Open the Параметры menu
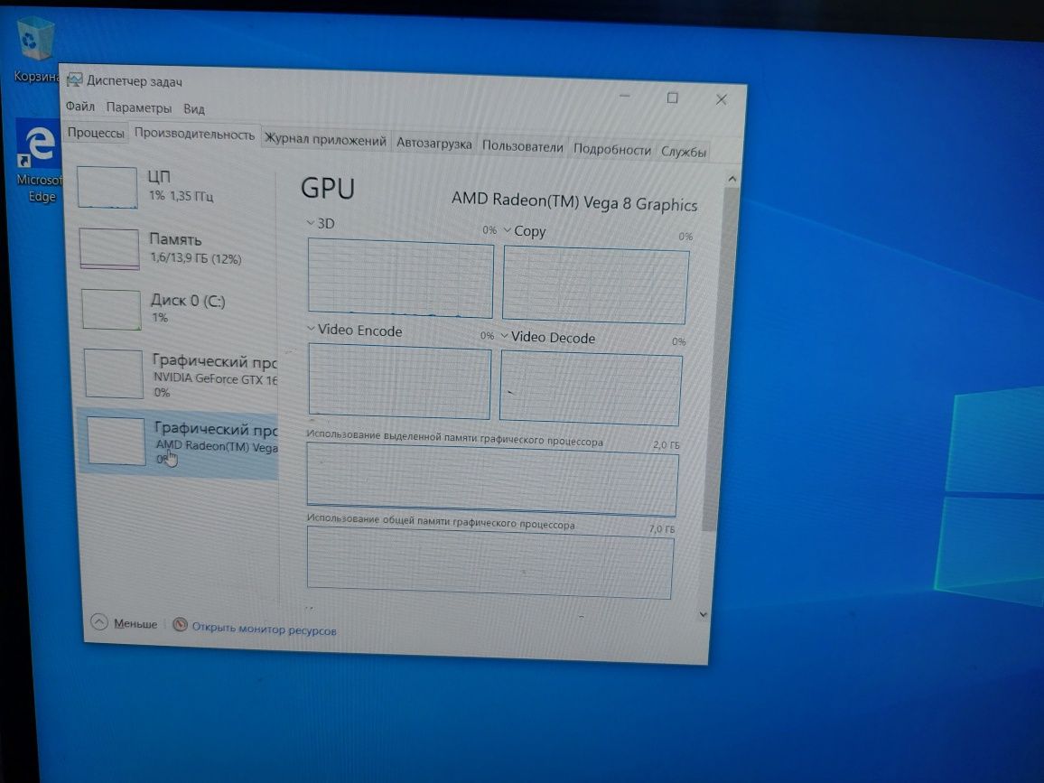 pyautogui.click(x=138, y=107)
